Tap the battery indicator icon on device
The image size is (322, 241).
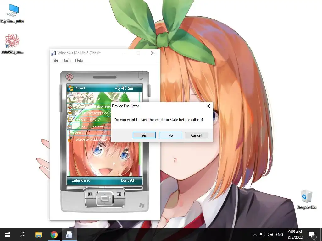point(130,88)
